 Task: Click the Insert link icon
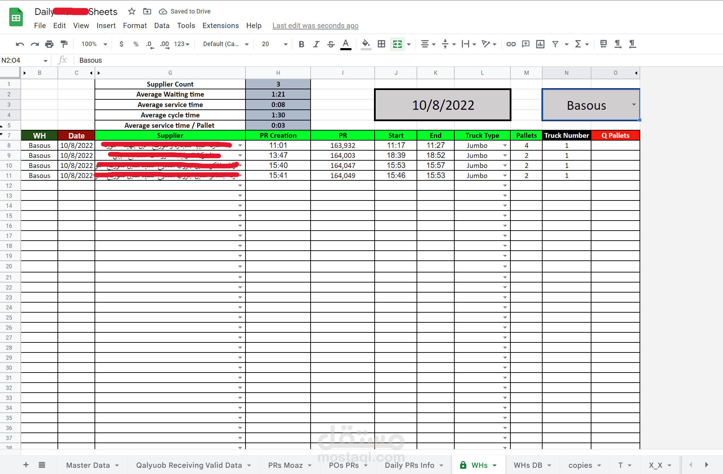point(511,44)
